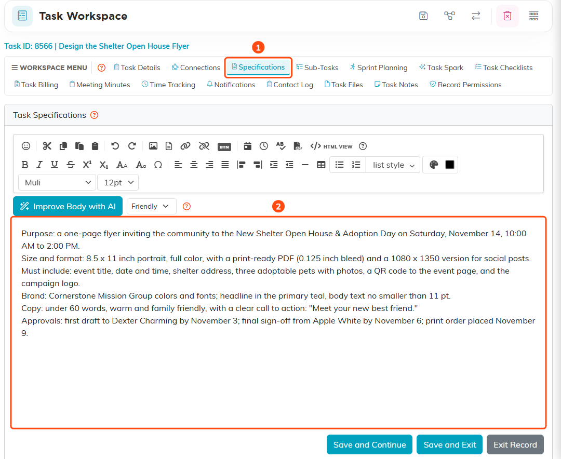This screenshot has height=459, width=561.
Task: Go to the Sprint Planning tab
Action: pos(379,67)
